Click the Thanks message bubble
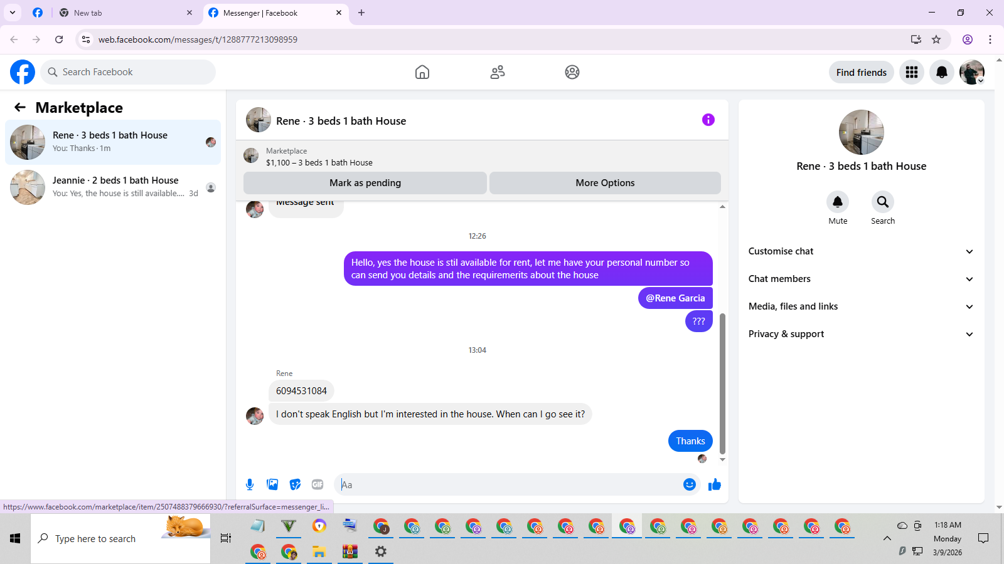This screenshot has width=1004, height=564. tap(690, 441)
